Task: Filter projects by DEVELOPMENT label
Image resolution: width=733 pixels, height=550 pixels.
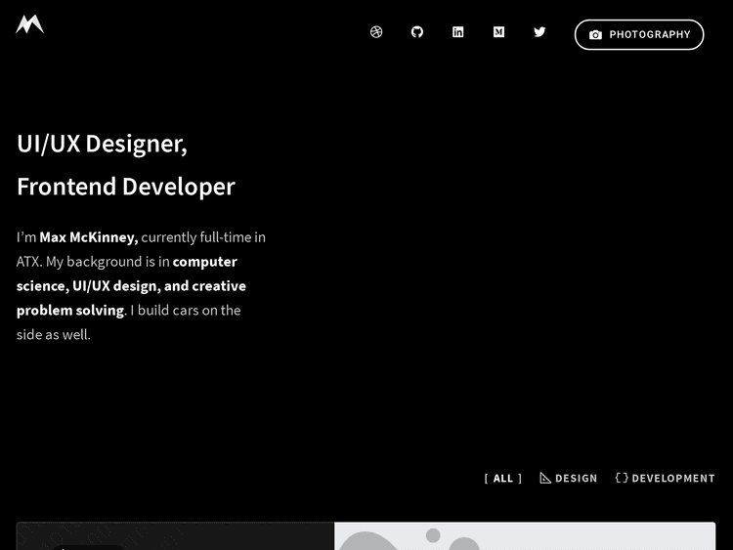Action: [673, 479]
